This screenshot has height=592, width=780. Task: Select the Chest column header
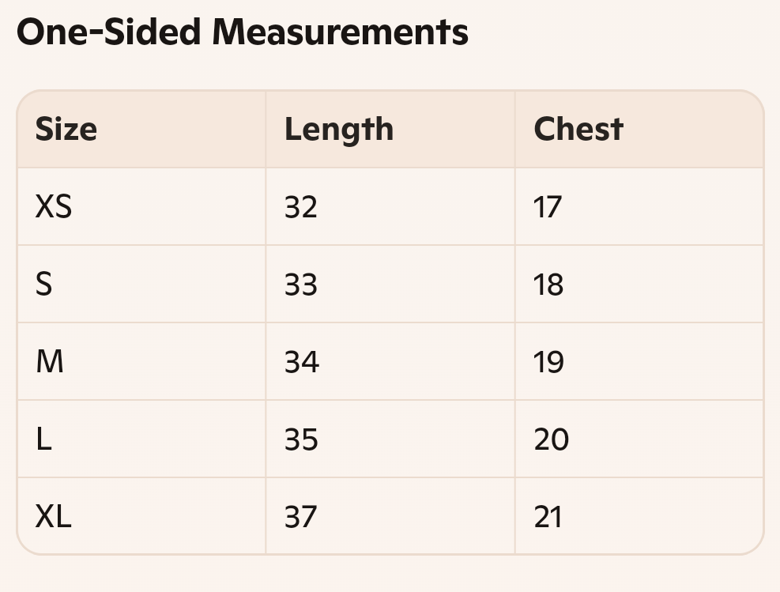[x=639, y=130]
